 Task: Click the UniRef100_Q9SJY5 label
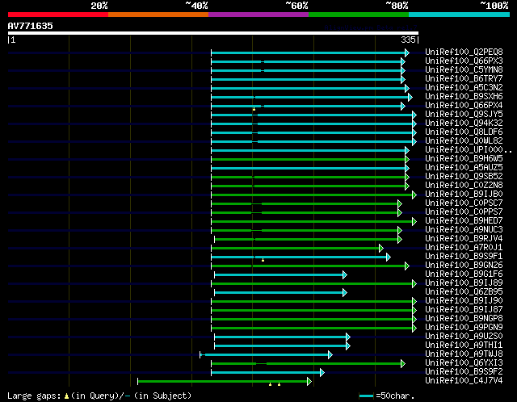pyautogui.click(x=464, y=115)
